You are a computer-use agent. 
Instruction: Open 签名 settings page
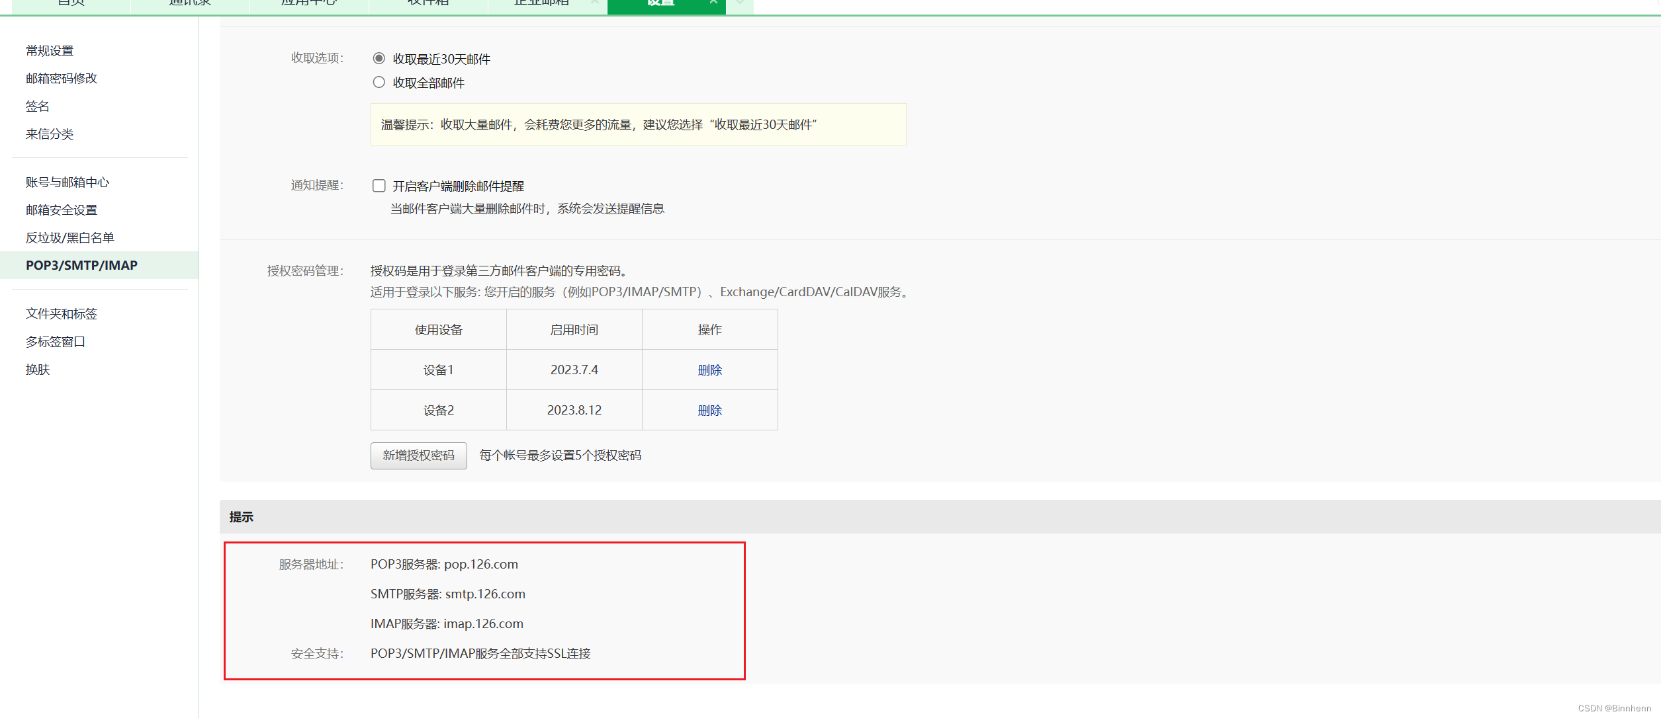38,106
